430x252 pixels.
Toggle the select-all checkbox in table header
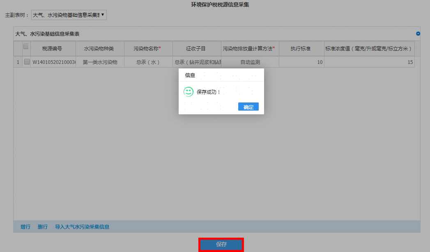[26, 47]
